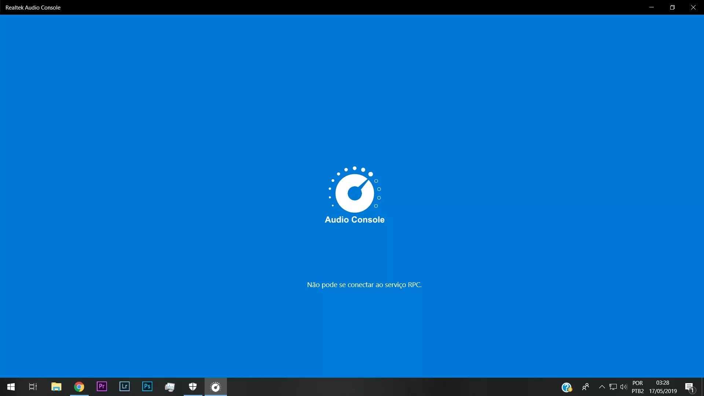Click the Show Desktop sliver at the taskbar's end

703,387
